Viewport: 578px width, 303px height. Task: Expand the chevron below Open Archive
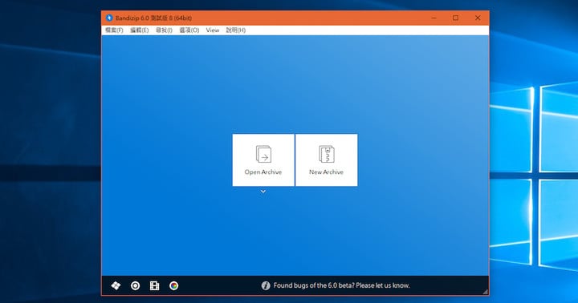point(263,192)
